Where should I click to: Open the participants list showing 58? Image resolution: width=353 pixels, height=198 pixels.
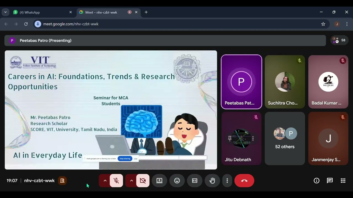pyautogui.click(x=339, y=40)
